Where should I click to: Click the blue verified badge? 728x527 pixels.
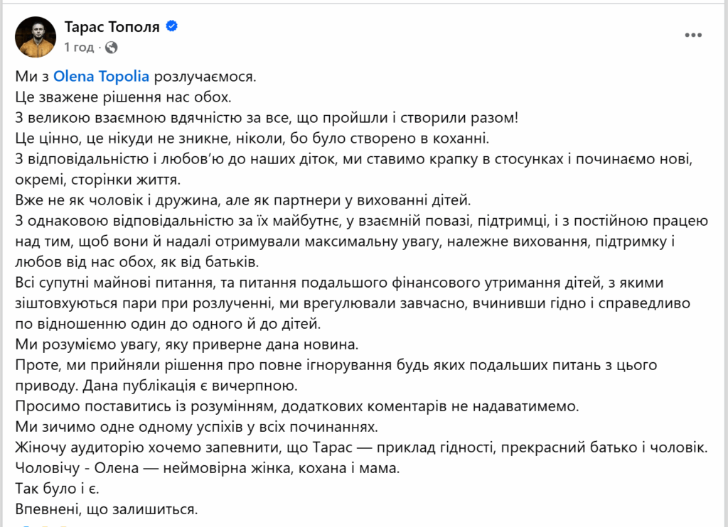click(171, 28)
